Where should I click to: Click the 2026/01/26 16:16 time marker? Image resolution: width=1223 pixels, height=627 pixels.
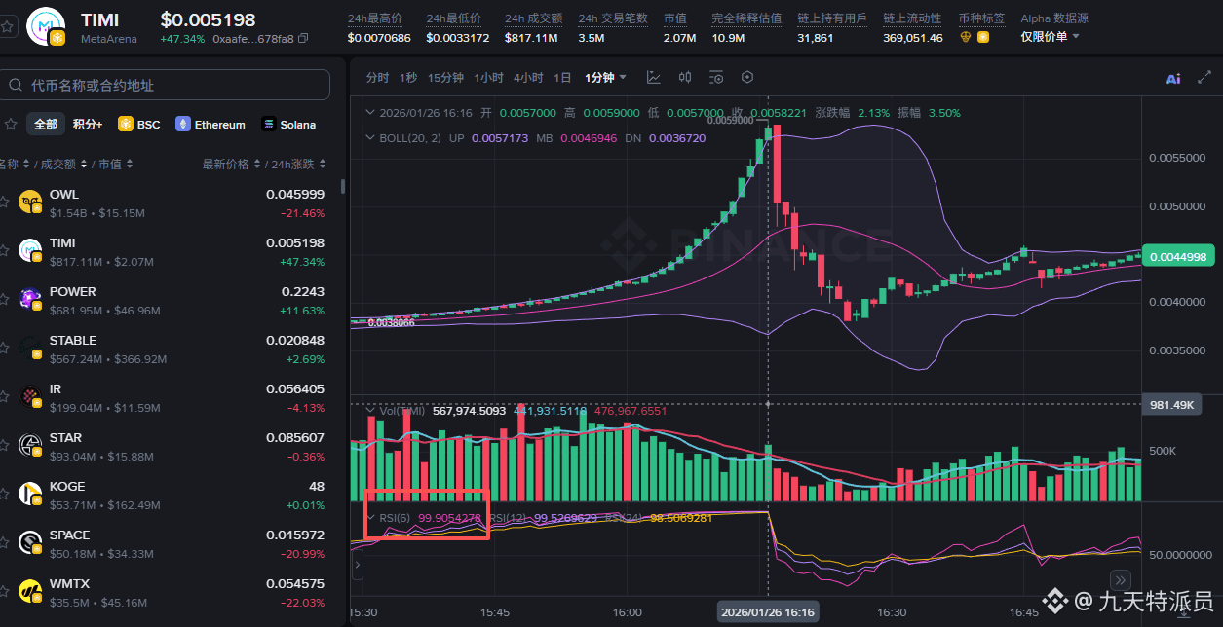(768, 612)
